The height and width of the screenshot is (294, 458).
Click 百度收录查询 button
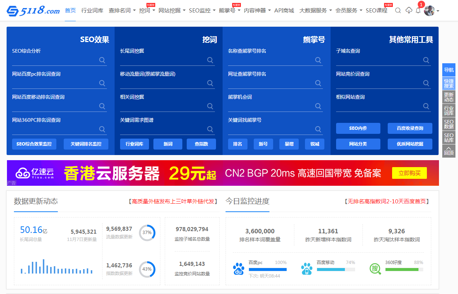(x=410, y=128)
